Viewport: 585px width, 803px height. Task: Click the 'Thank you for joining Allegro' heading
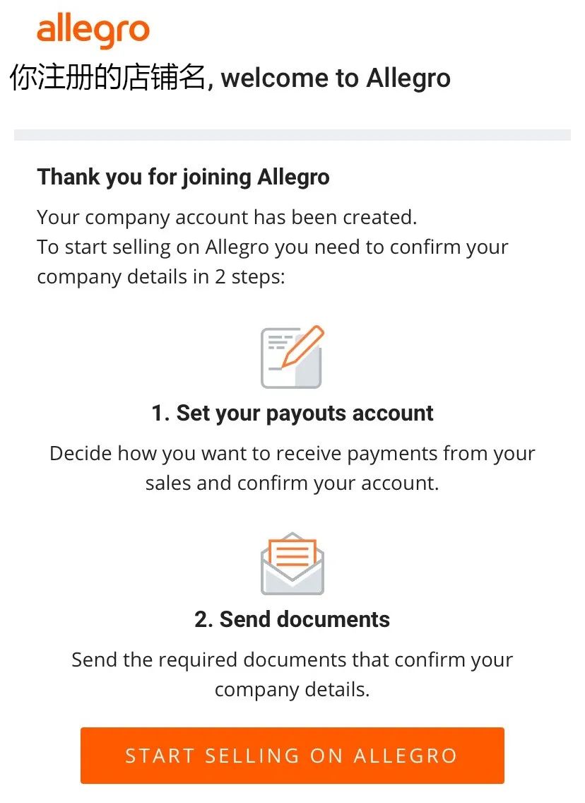click(x=183, y=177)
